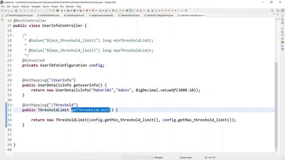Click 'BigDecimal' on line 28

[147, 90]
